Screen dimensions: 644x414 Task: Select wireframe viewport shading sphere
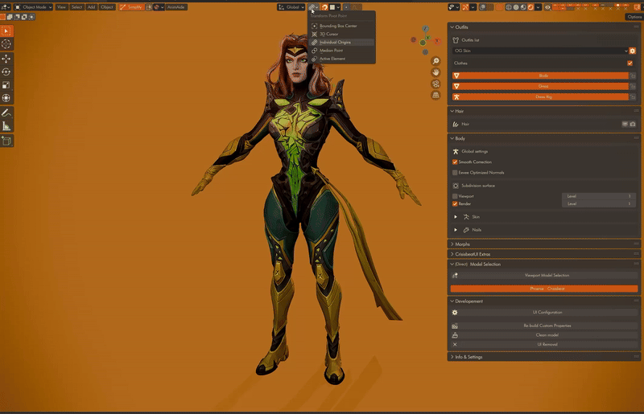tap(509, 7)
